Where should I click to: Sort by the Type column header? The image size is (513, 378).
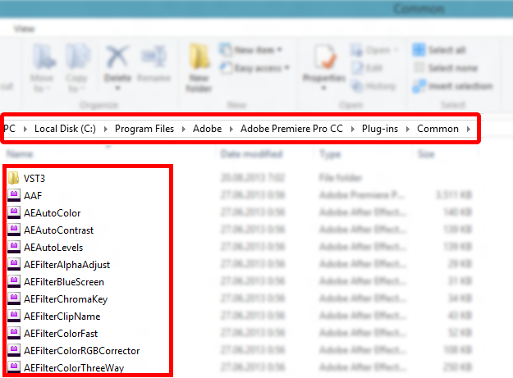(x=330, y=154)
